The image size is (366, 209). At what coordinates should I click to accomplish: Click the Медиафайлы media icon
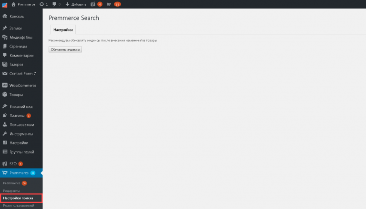click(5, 37)
